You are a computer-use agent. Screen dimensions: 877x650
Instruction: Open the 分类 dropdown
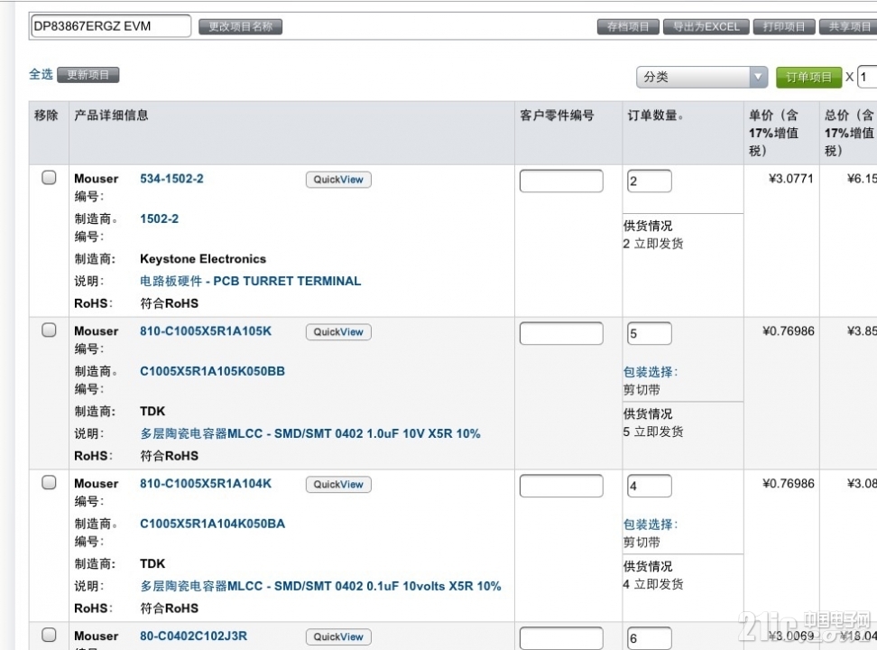click(x=702, y=78)
